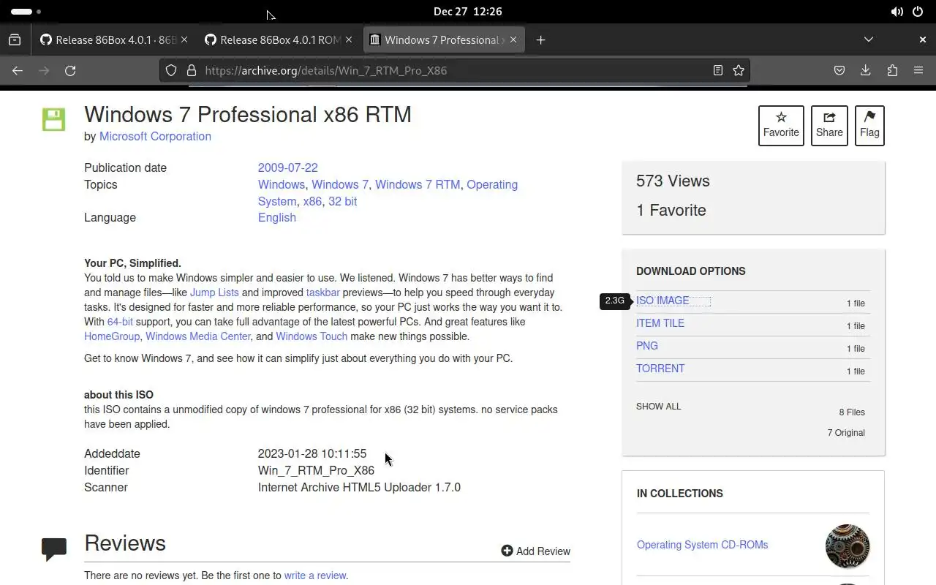Reload the page with refresh icon
936x585 pixels.
[x=70, y=71]
